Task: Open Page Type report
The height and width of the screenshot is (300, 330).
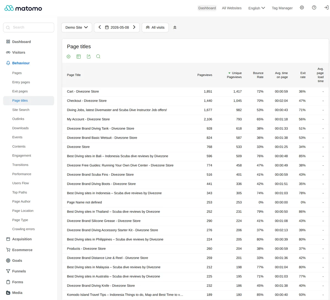Action: [20, 220]
